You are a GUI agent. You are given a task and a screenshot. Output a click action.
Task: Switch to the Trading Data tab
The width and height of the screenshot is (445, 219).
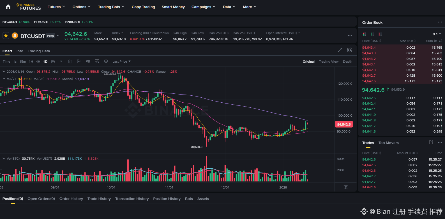39,51
